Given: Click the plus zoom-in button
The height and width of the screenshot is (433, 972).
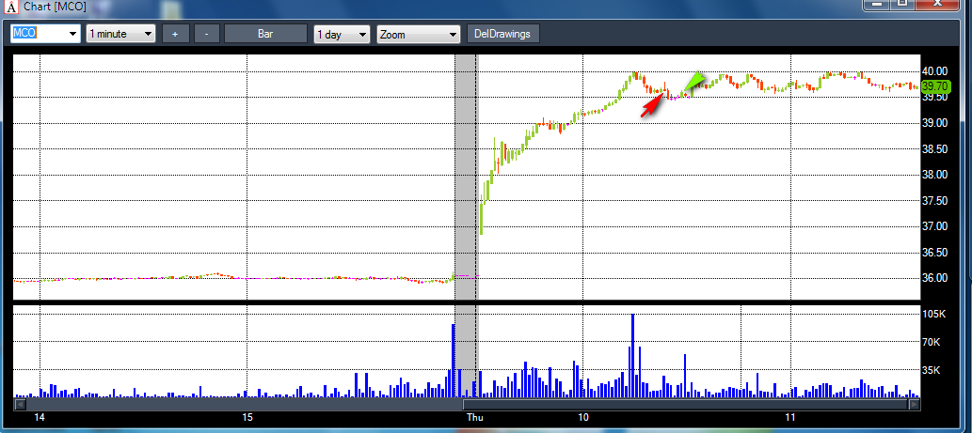Looking at the screenshot, I should (x=175, y=34).
